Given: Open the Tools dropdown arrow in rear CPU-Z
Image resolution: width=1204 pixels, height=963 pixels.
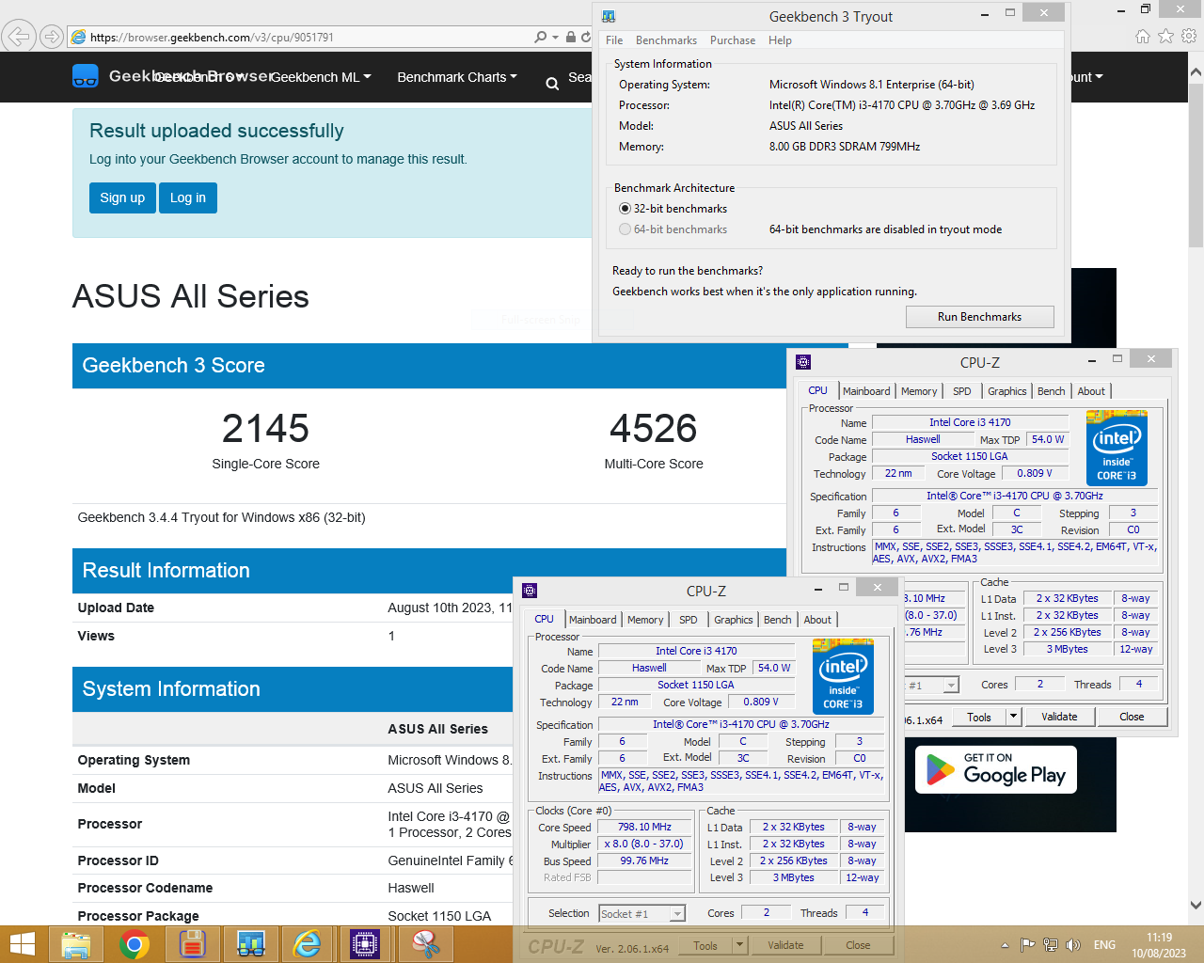Looking at the screenshot, I should coord(1013,717).
